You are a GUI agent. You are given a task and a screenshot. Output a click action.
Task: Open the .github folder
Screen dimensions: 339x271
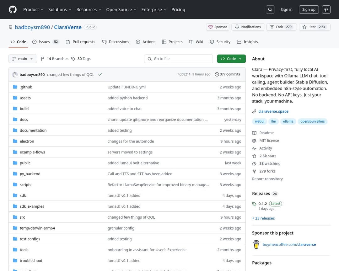click(26, 87)
